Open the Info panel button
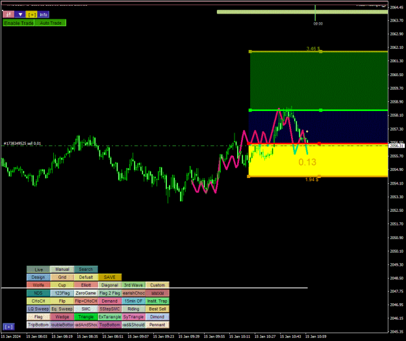 click(x=44, y=14)
